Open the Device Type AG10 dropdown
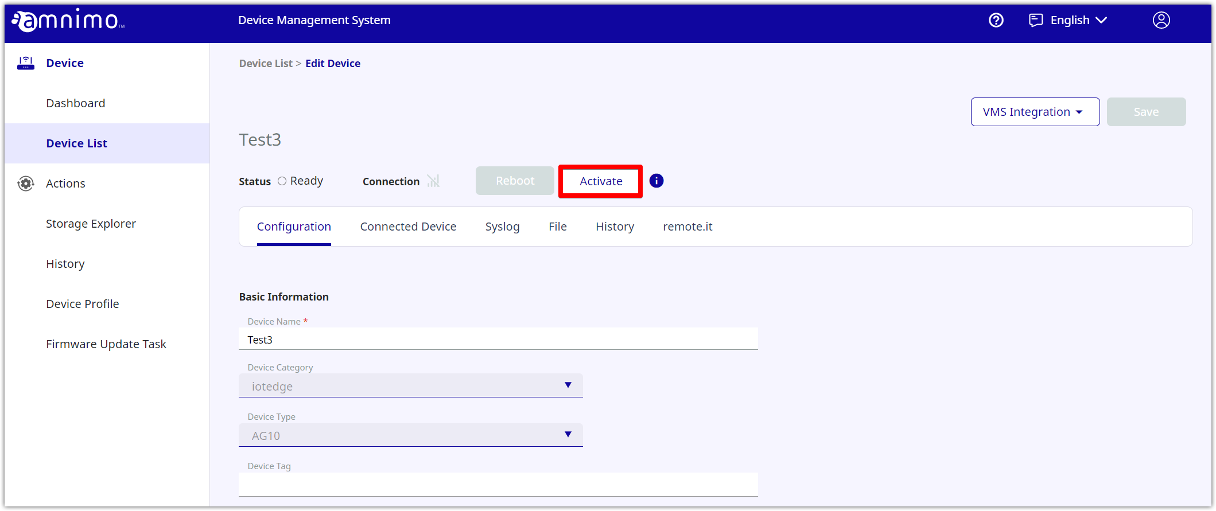The height and width of the screenshot is (511, 1216). pos(410,435)
